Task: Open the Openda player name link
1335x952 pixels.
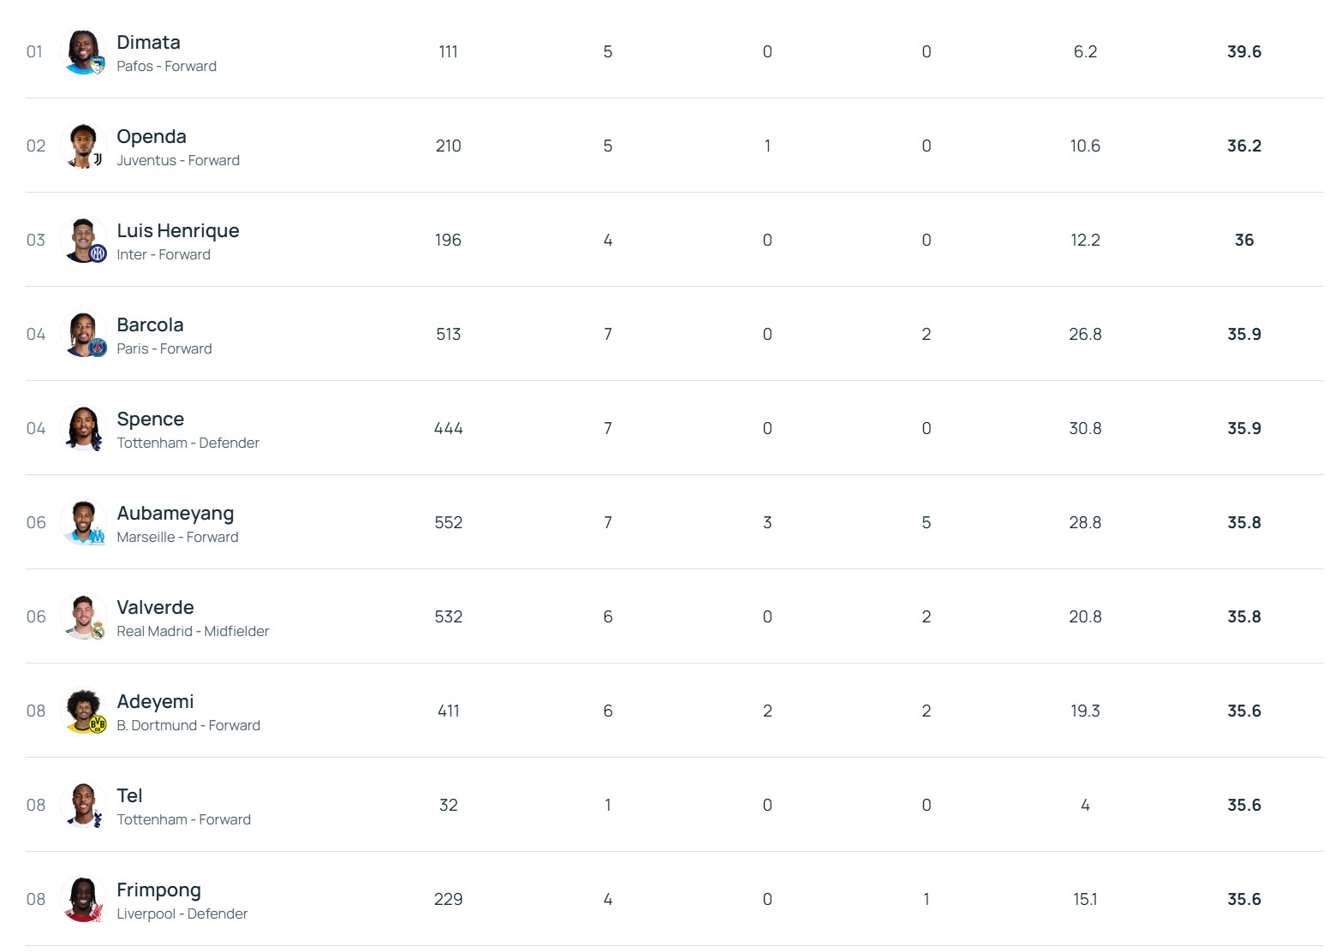Action: coord(151,137)
